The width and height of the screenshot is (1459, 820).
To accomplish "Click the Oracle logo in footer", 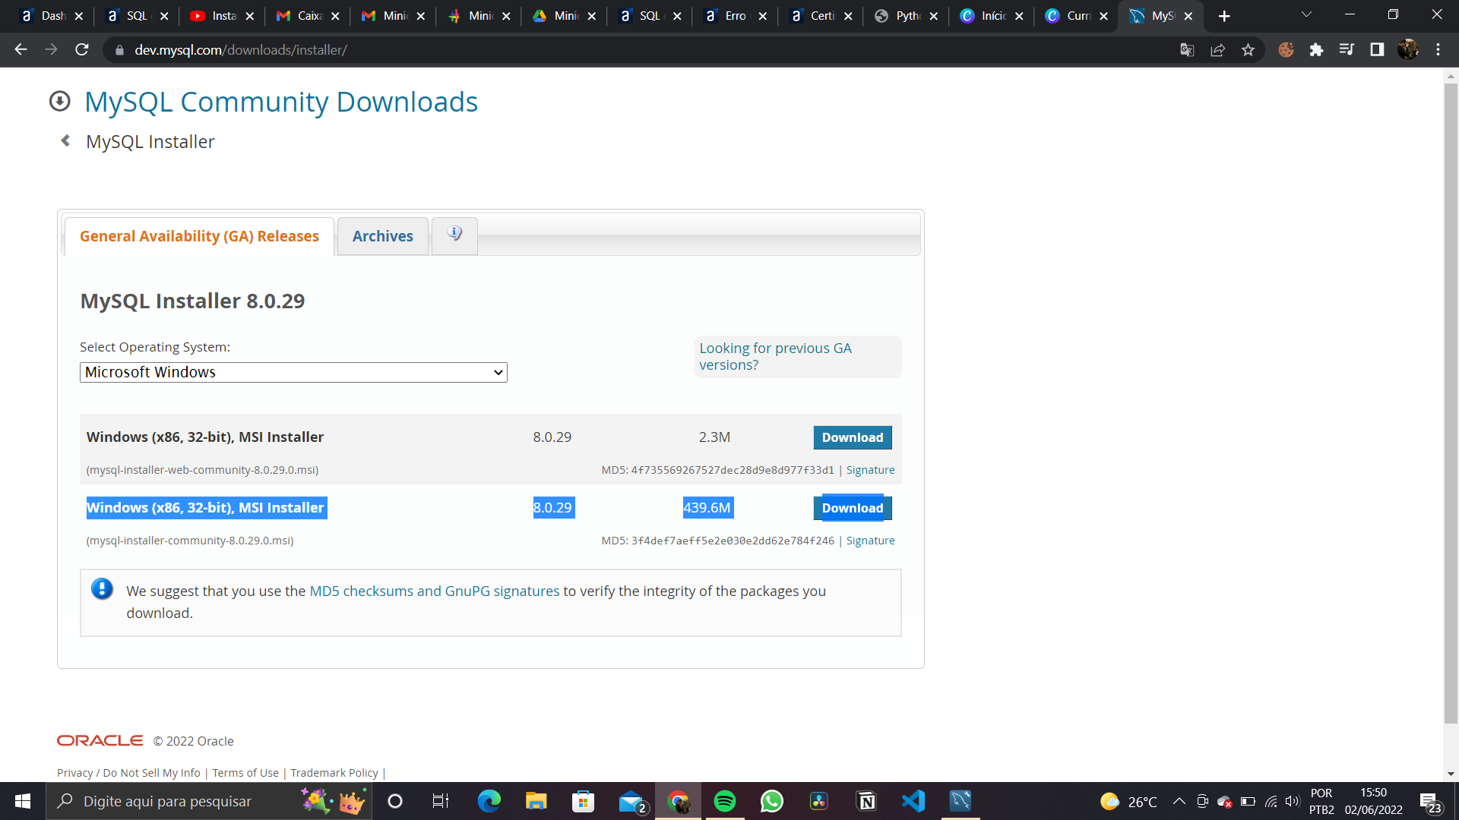I will point(100,740).
